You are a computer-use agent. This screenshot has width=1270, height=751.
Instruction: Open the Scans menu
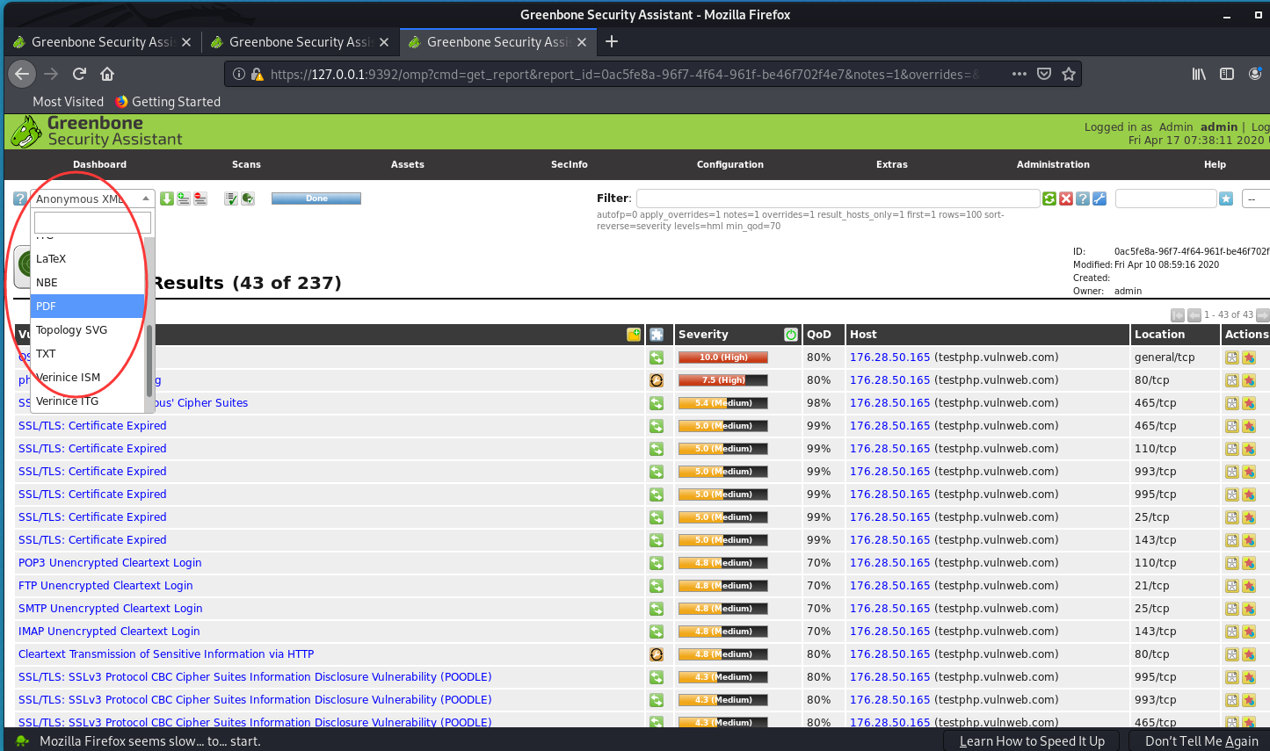246,164
